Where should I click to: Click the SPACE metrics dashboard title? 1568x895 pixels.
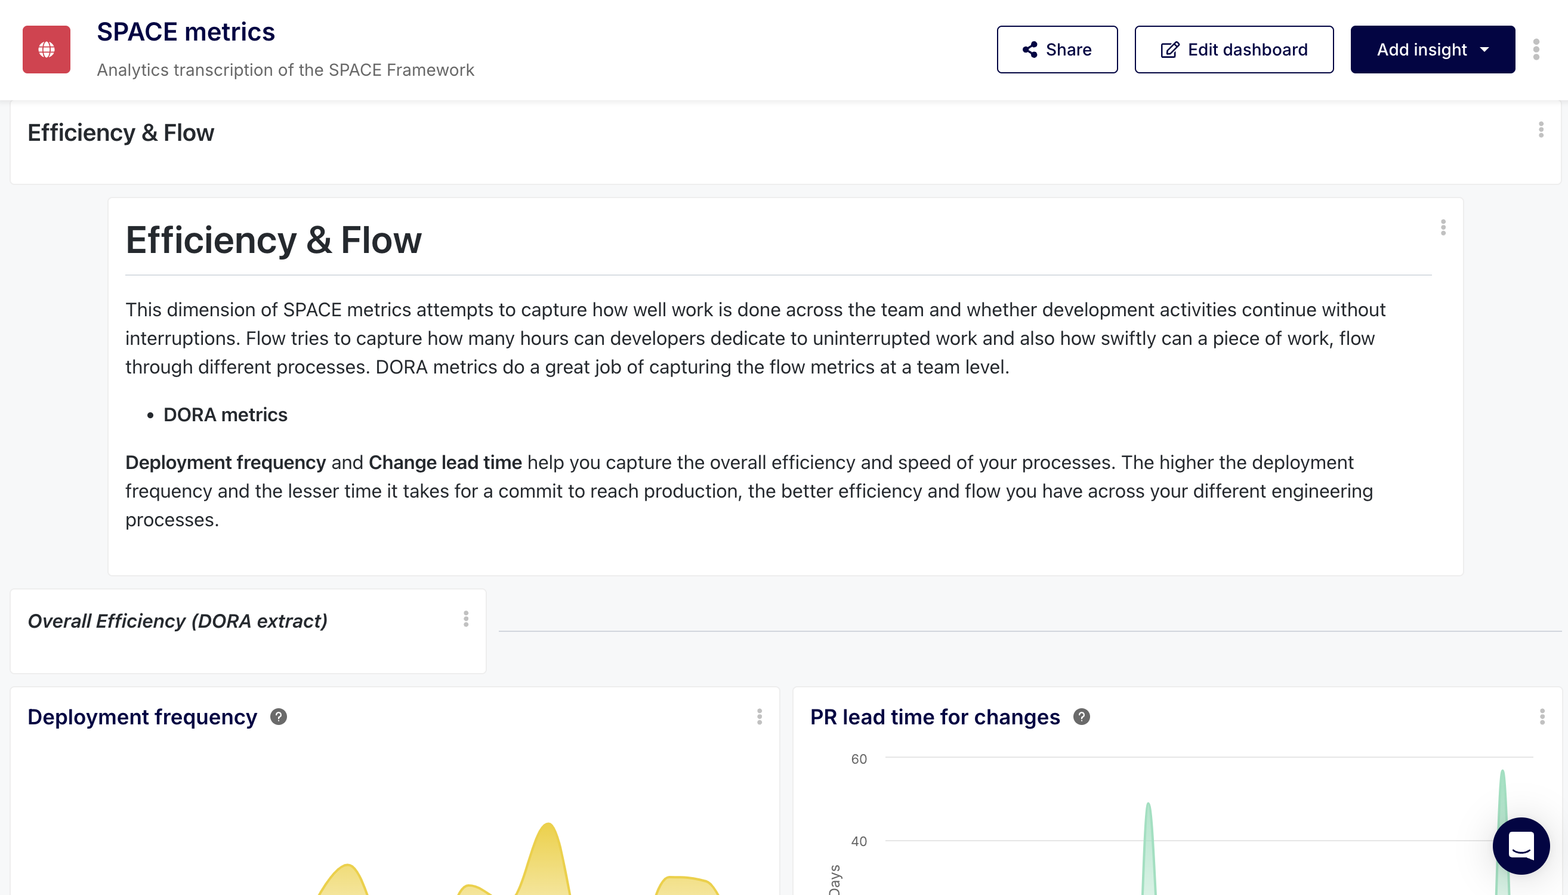pyautogui.click(x=186, y=32)
